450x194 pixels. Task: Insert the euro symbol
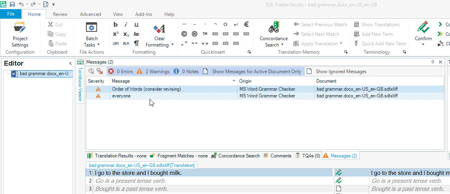(x=246, y=24)
